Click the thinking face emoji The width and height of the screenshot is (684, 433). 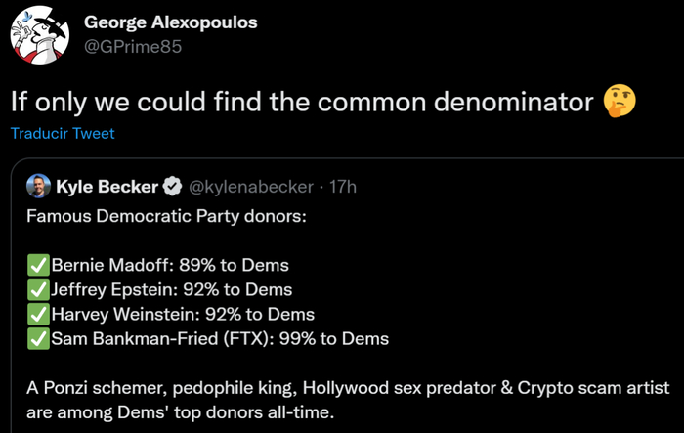coord(620,101)
